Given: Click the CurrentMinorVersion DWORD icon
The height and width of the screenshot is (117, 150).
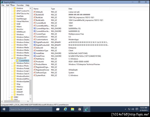Looking at the screenshot, I should coord(34,31).
